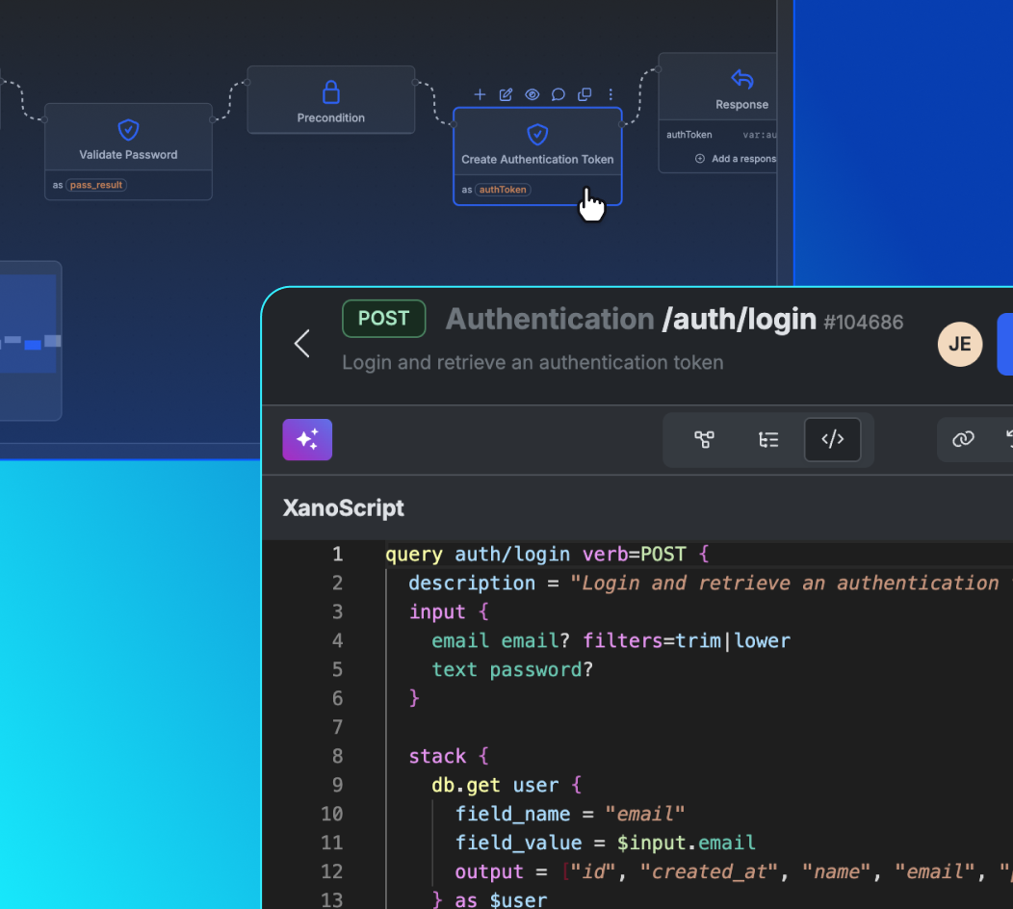The image size is (1013, 909).
Task: Click the JE profile avatar
Action: (959, 344)
